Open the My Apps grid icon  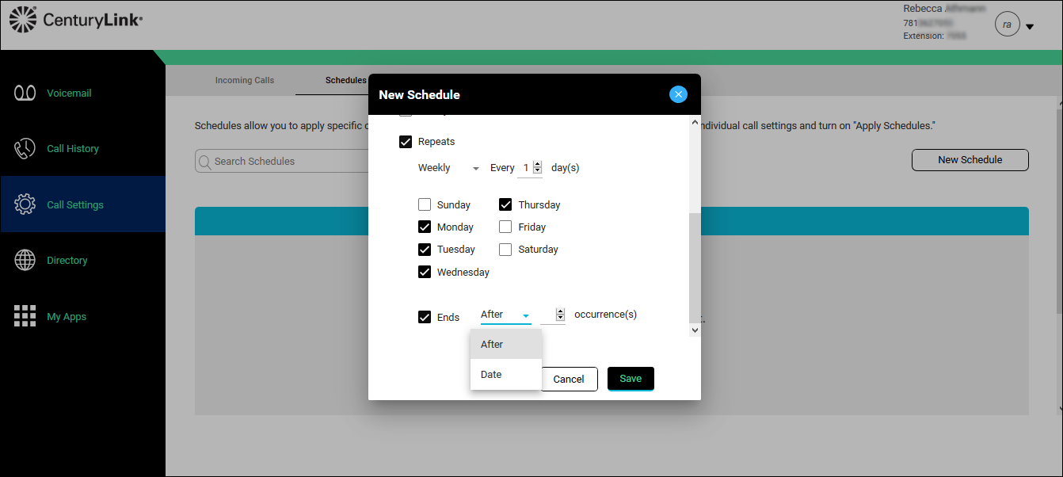click(x=25, y=316)
